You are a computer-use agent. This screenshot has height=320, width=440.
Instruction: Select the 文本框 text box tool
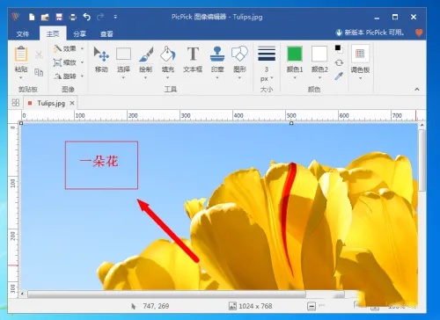(193, 59)
